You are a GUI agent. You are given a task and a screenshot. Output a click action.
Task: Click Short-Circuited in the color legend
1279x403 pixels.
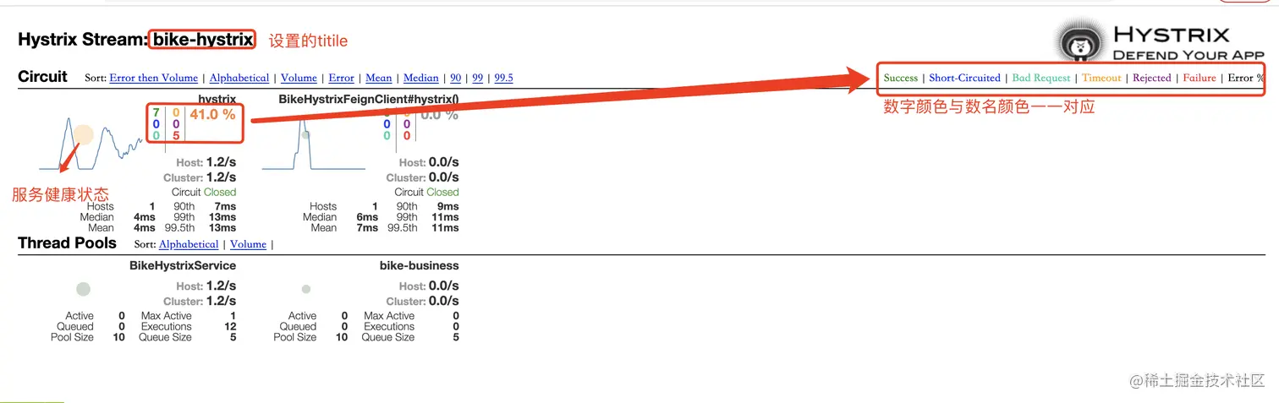pos(964,78)
